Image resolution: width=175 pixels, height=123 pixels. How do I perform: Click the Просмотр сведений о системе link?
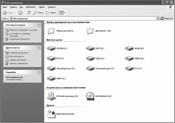point(23,30)
